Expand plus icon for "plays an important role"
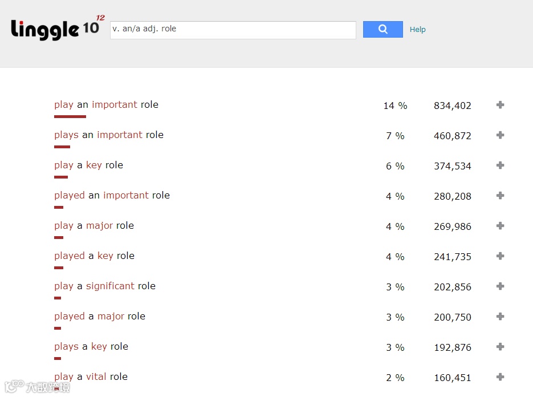Viewport: 533px width, 397px height. (x=500, y=135)
